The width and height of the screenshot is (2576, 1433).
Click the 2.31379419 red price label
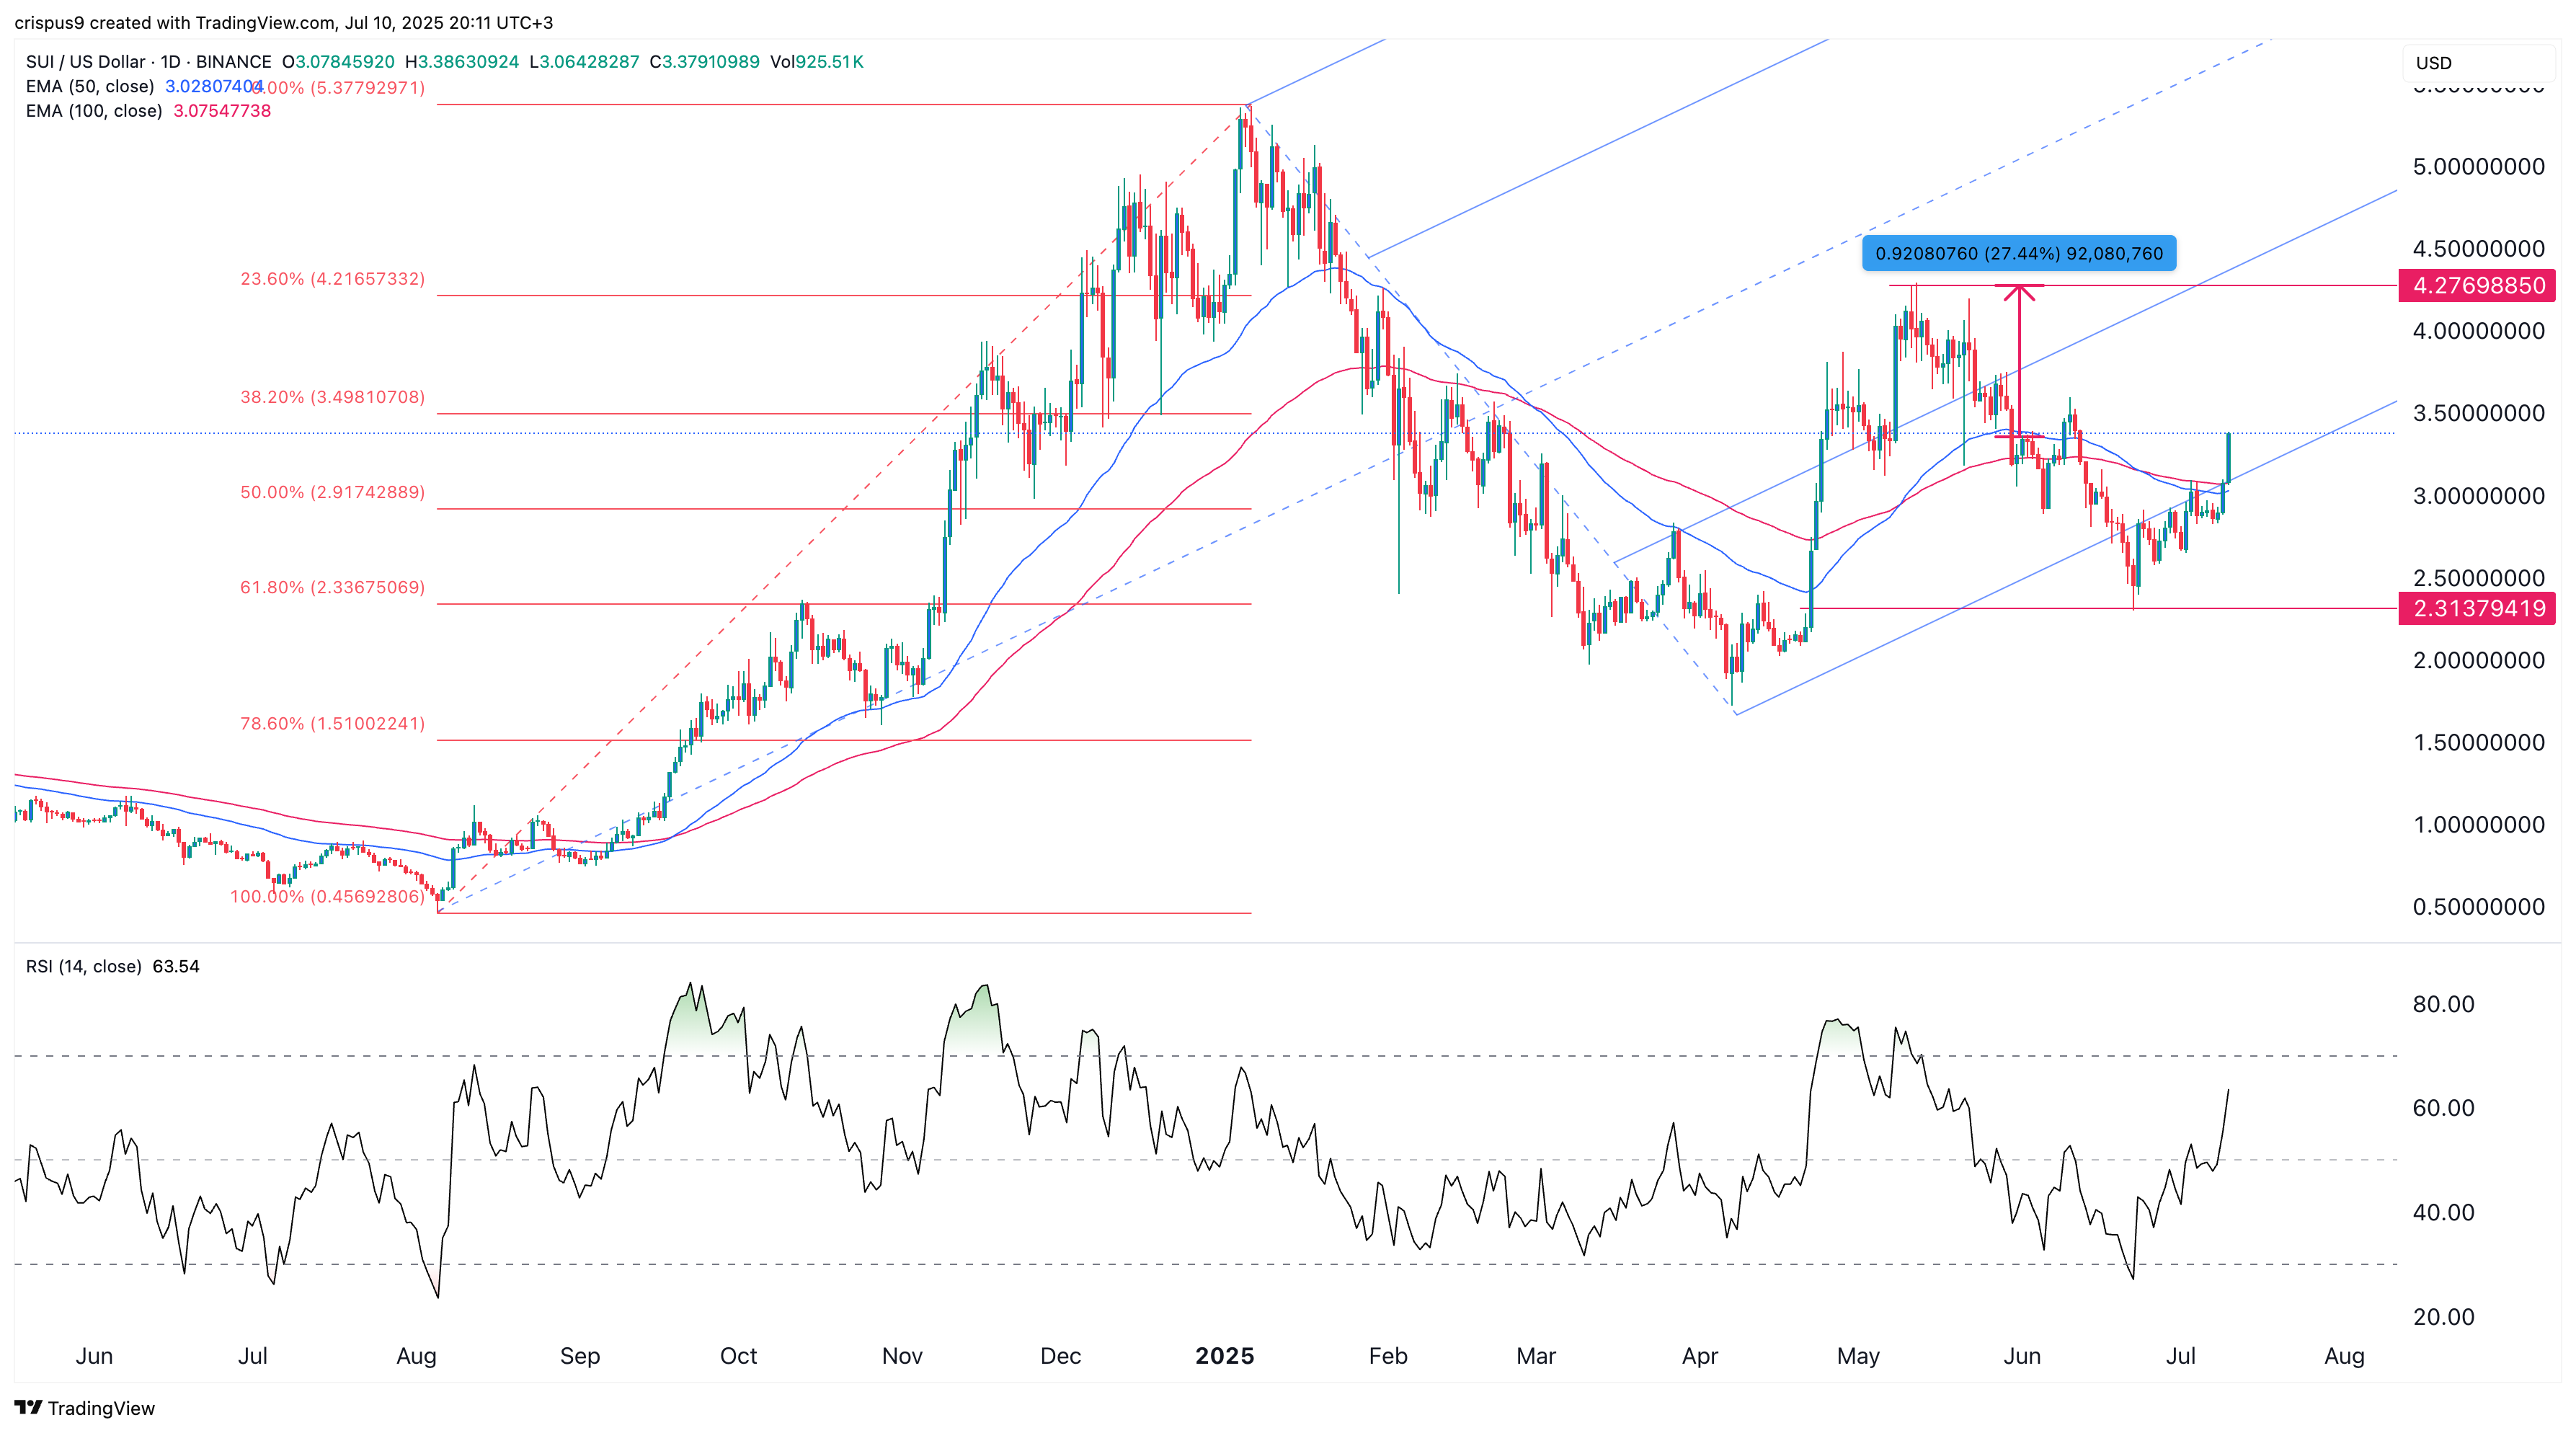[2477, 609]
